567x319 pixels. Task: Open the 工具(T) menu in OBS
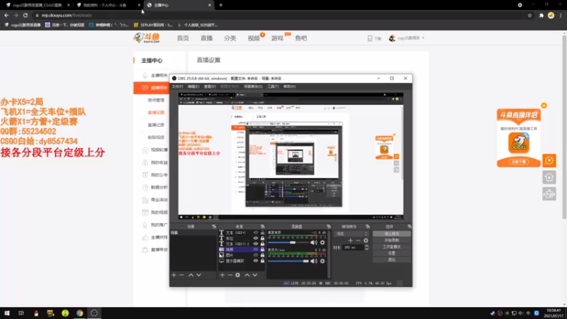pyautogui.click(x=273, y=86)
